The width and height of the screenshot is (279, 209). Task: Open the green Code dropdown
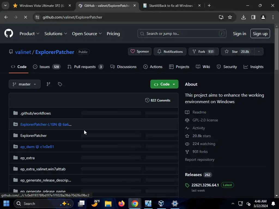tap(164, 84)
